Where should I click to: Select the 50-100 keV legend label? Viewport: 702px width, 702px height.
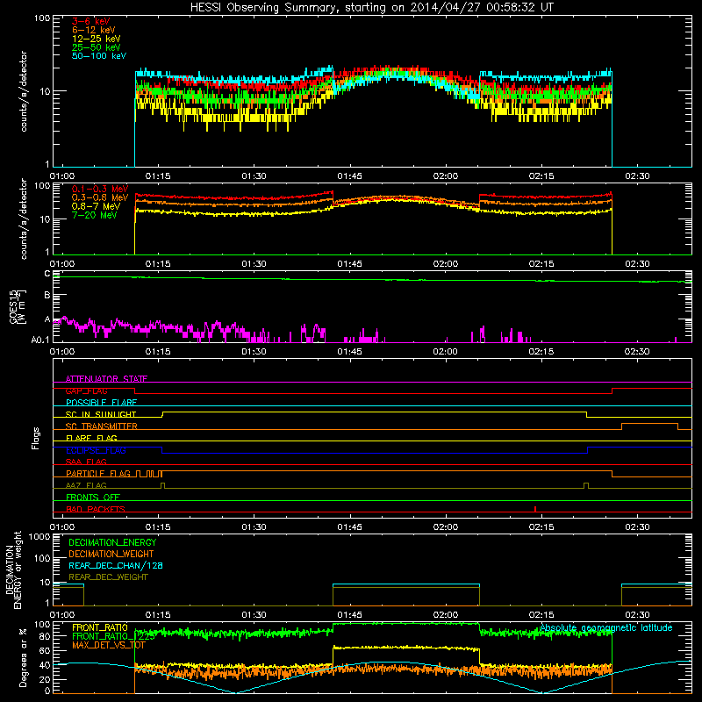(99, 56)
